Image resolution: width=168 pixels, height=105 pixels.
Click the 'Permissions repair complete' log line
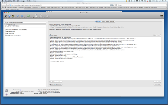point(57,61)
